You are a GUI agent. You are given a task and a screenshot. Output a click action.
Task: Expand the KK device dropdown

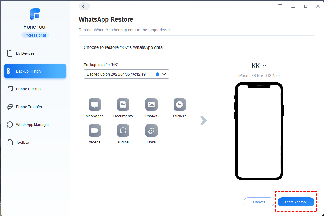click(265, 65)
